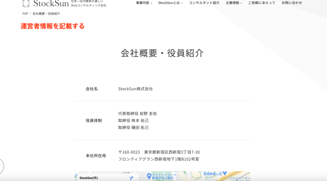The image size is (327, 181).
Task: Click the map directions arrow icon
Action: (131, 178)
